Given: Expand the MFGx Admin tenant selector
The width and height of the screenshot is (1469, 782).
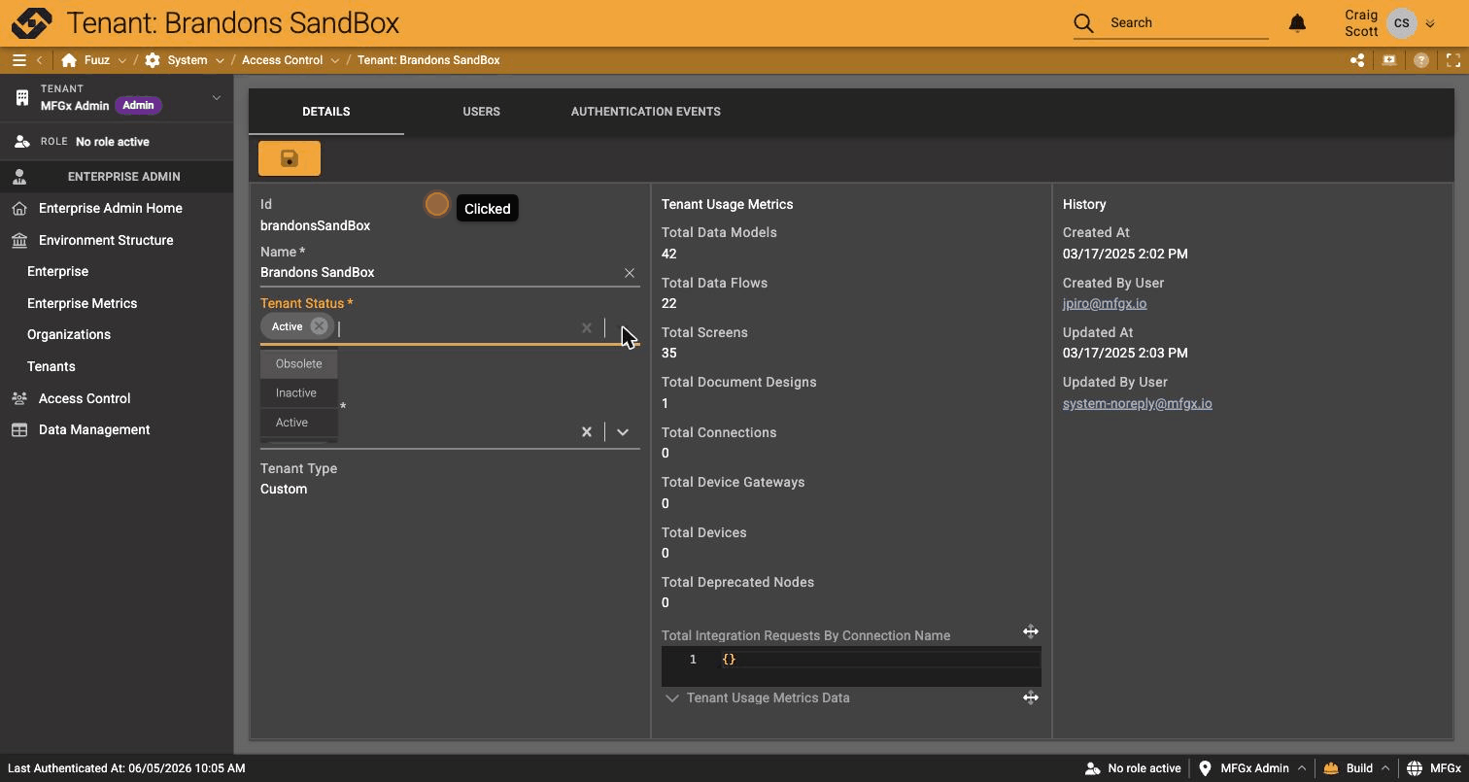Looking at the screenshot, I should (217, 97).
